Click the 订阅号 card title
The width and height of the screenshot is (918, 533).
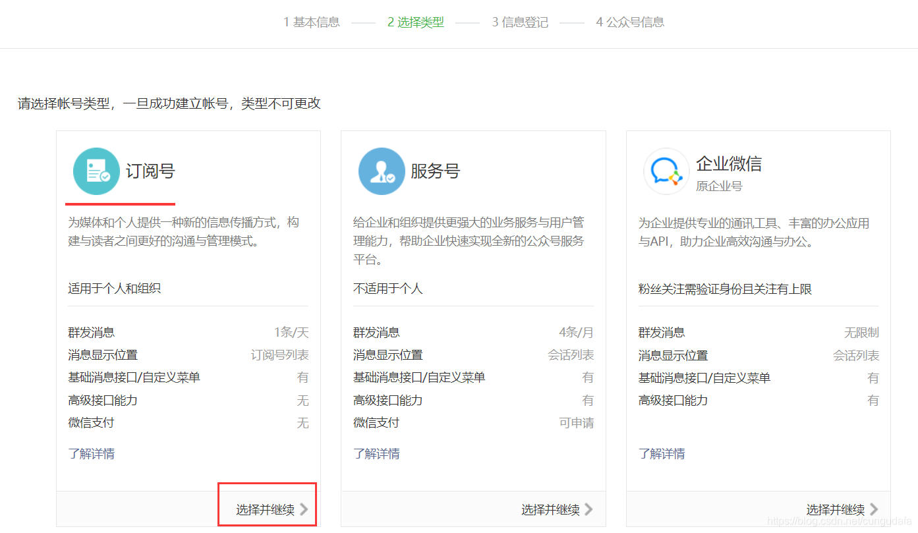[x=150, y=171]
